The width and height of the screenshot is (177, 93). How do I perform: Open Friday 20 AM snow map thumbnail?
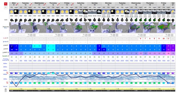164,28
